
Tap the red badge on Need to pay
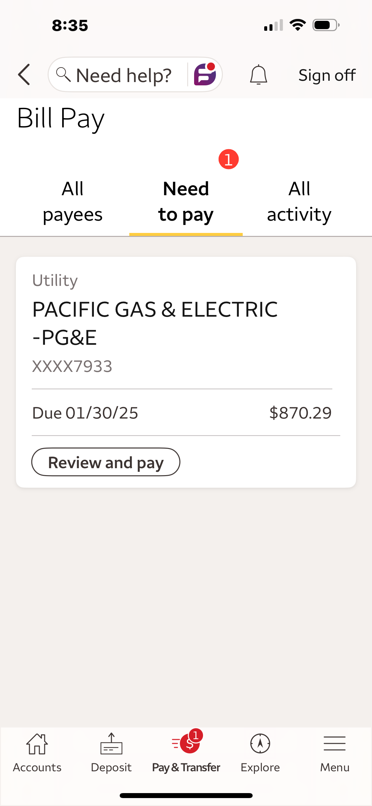(228, 159)
